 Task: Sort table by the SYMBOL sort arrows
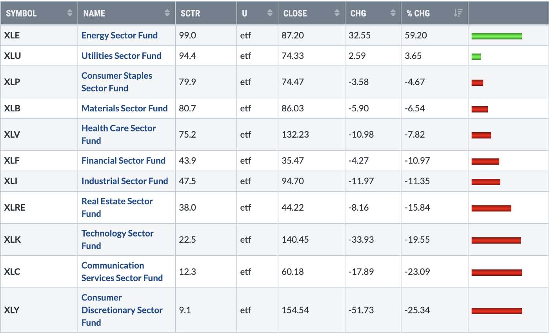70,13
